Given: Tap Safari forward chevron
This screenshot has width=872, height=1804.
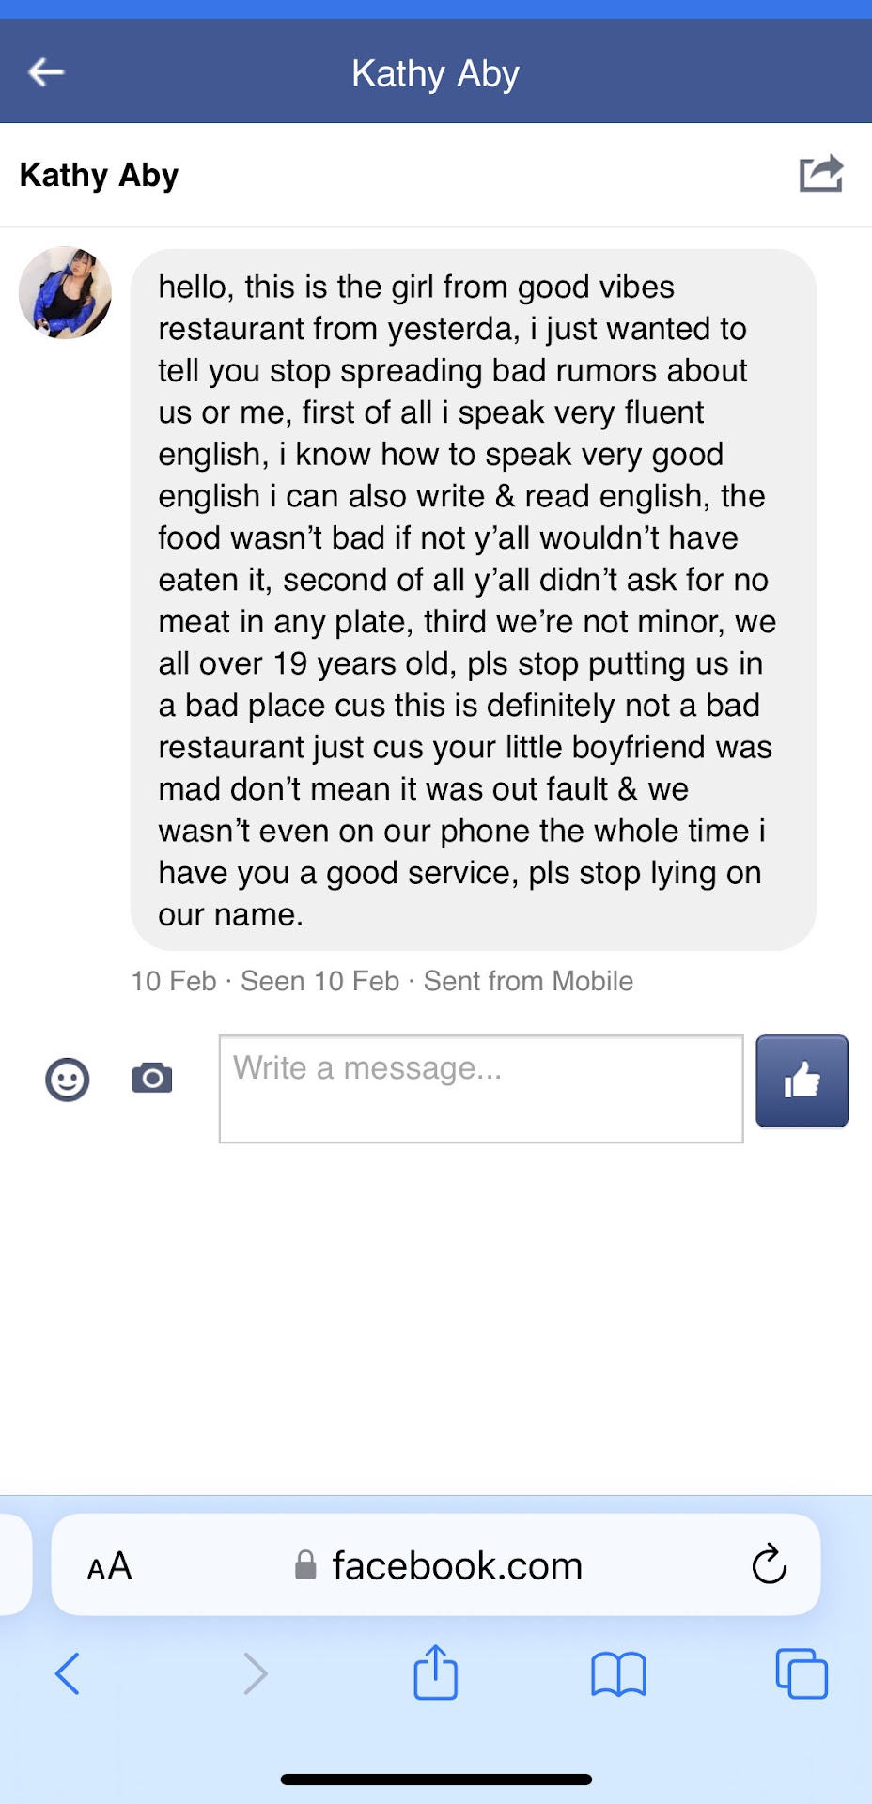Looking at the screenshot, I should (255, 1673).
